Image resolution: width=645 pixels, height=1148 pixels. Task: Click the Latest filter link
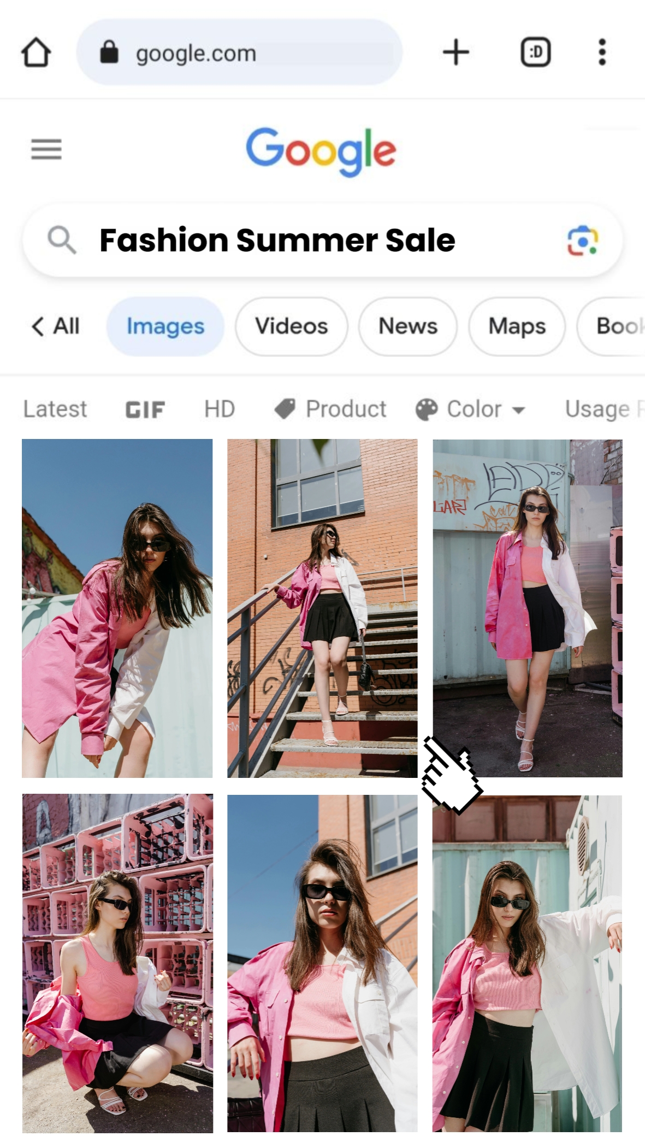click(55, 409)
